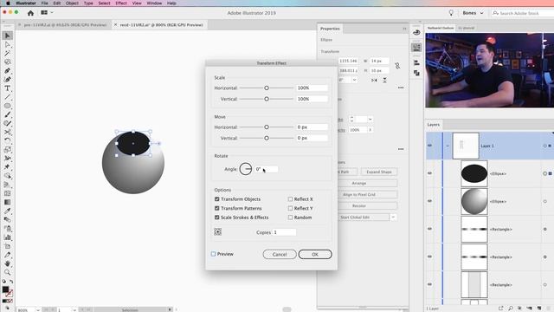Click the Home icon in top bar
Viewport: 554px width, 312px height.
coord(30,13)
